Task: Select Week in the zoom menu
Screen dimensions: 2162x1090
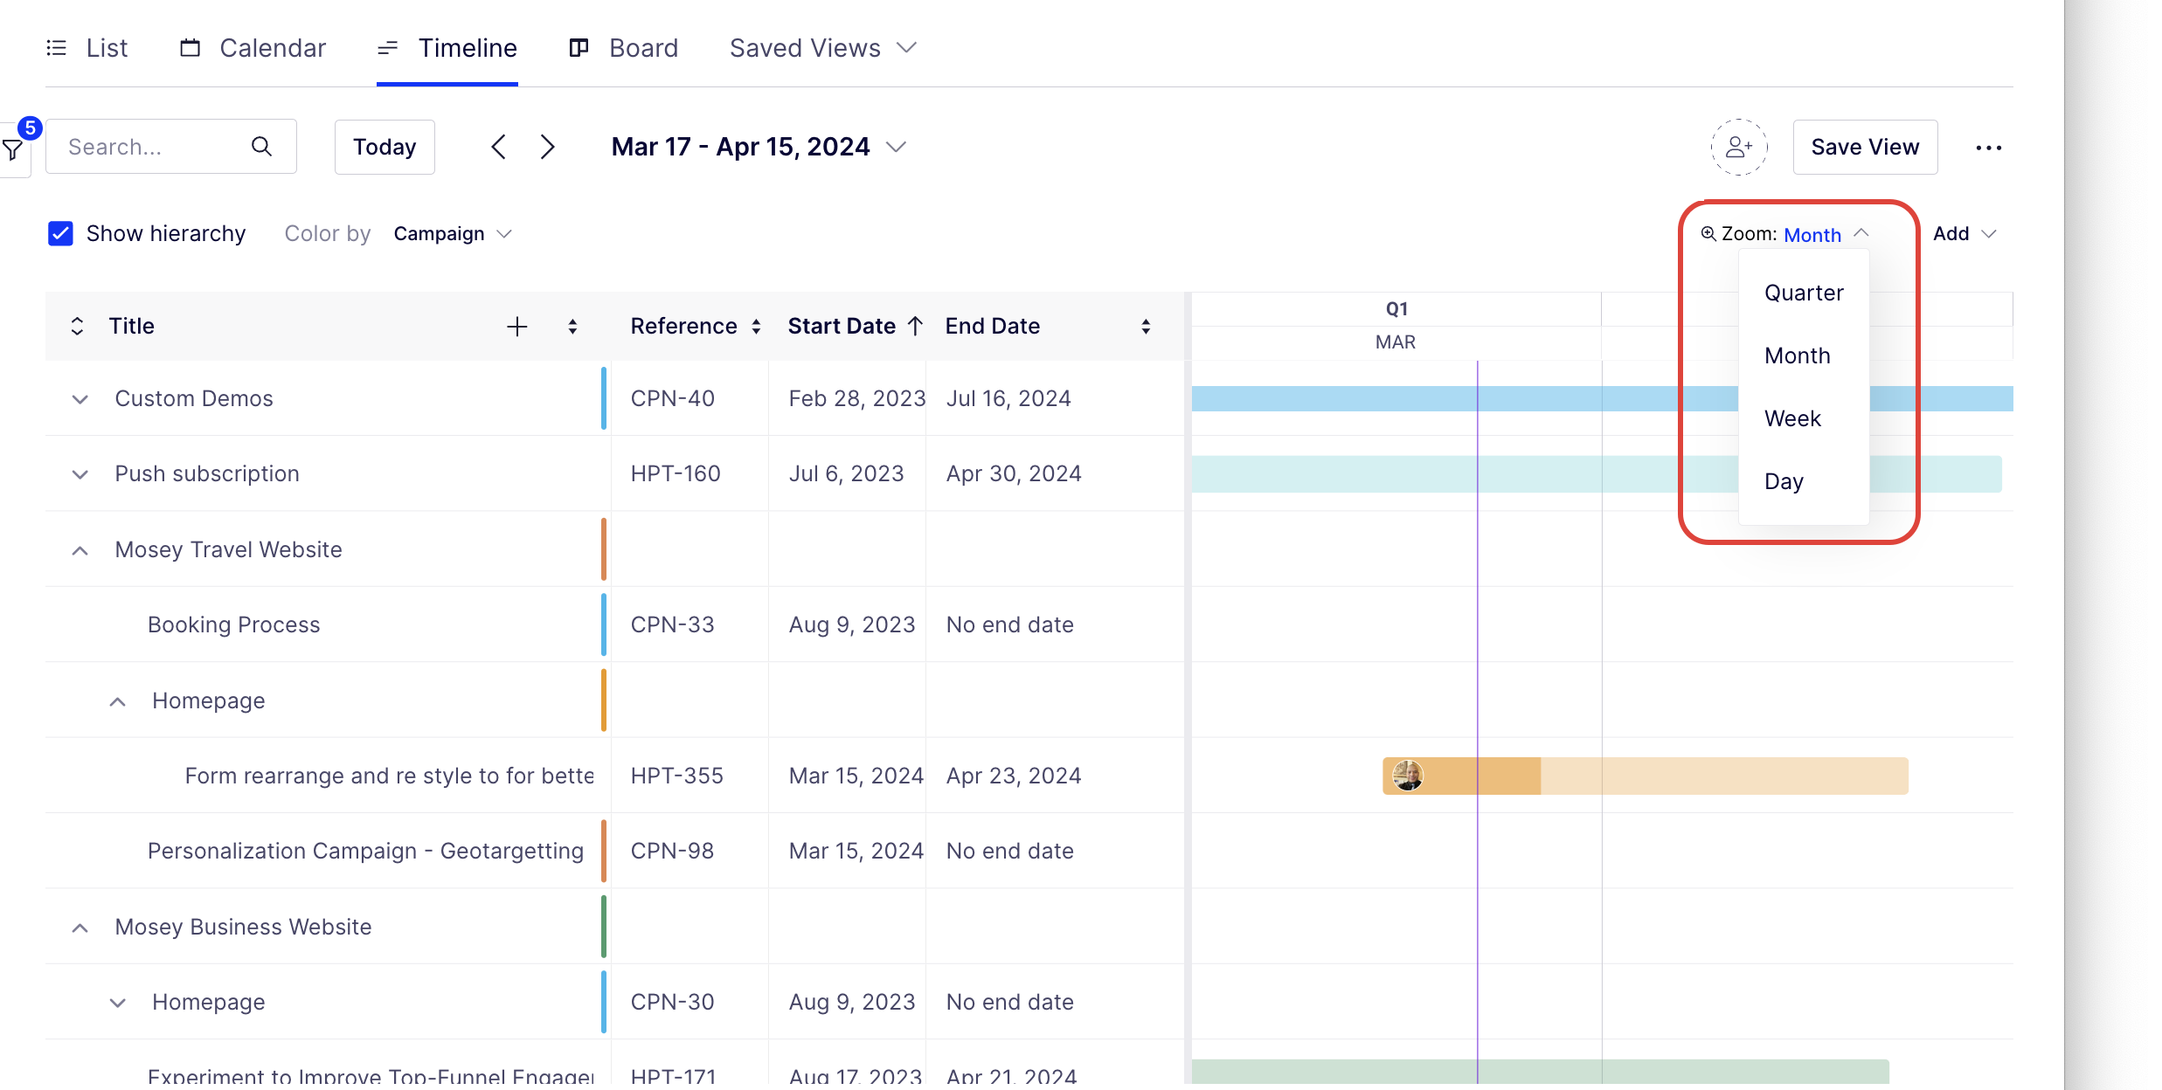Action: click(1792, 418)
